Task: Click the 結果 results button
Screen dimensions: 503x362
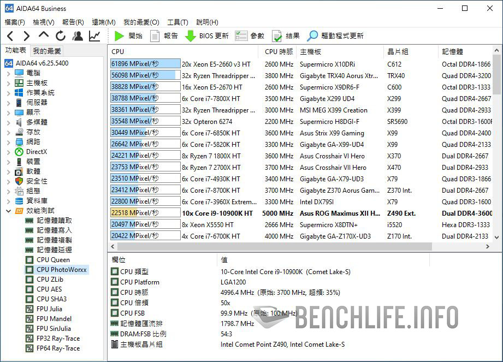Action: (x=286, y=36)
